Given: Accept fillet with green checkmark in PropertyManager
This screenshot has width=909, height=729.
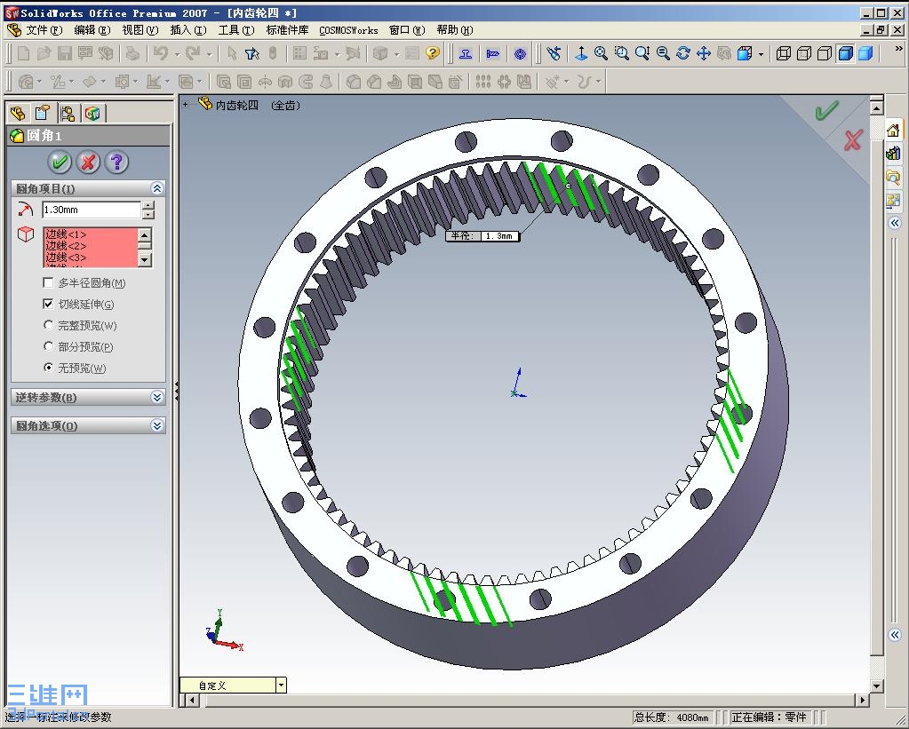Looking at the screenshot, I should point(60,162).
